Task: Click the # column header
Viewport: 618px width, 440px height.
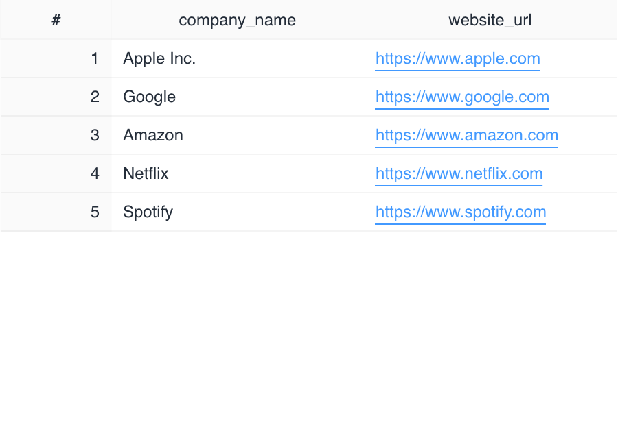Action: click(x=56, y=20)
